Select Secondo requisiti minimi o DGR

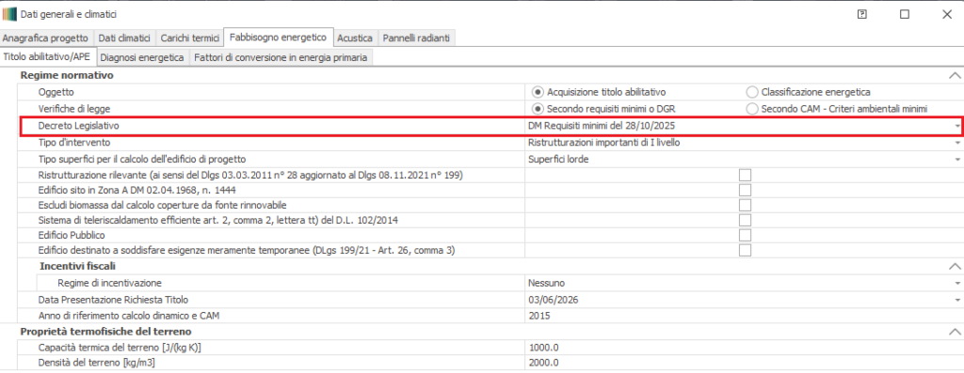[538, 109]
